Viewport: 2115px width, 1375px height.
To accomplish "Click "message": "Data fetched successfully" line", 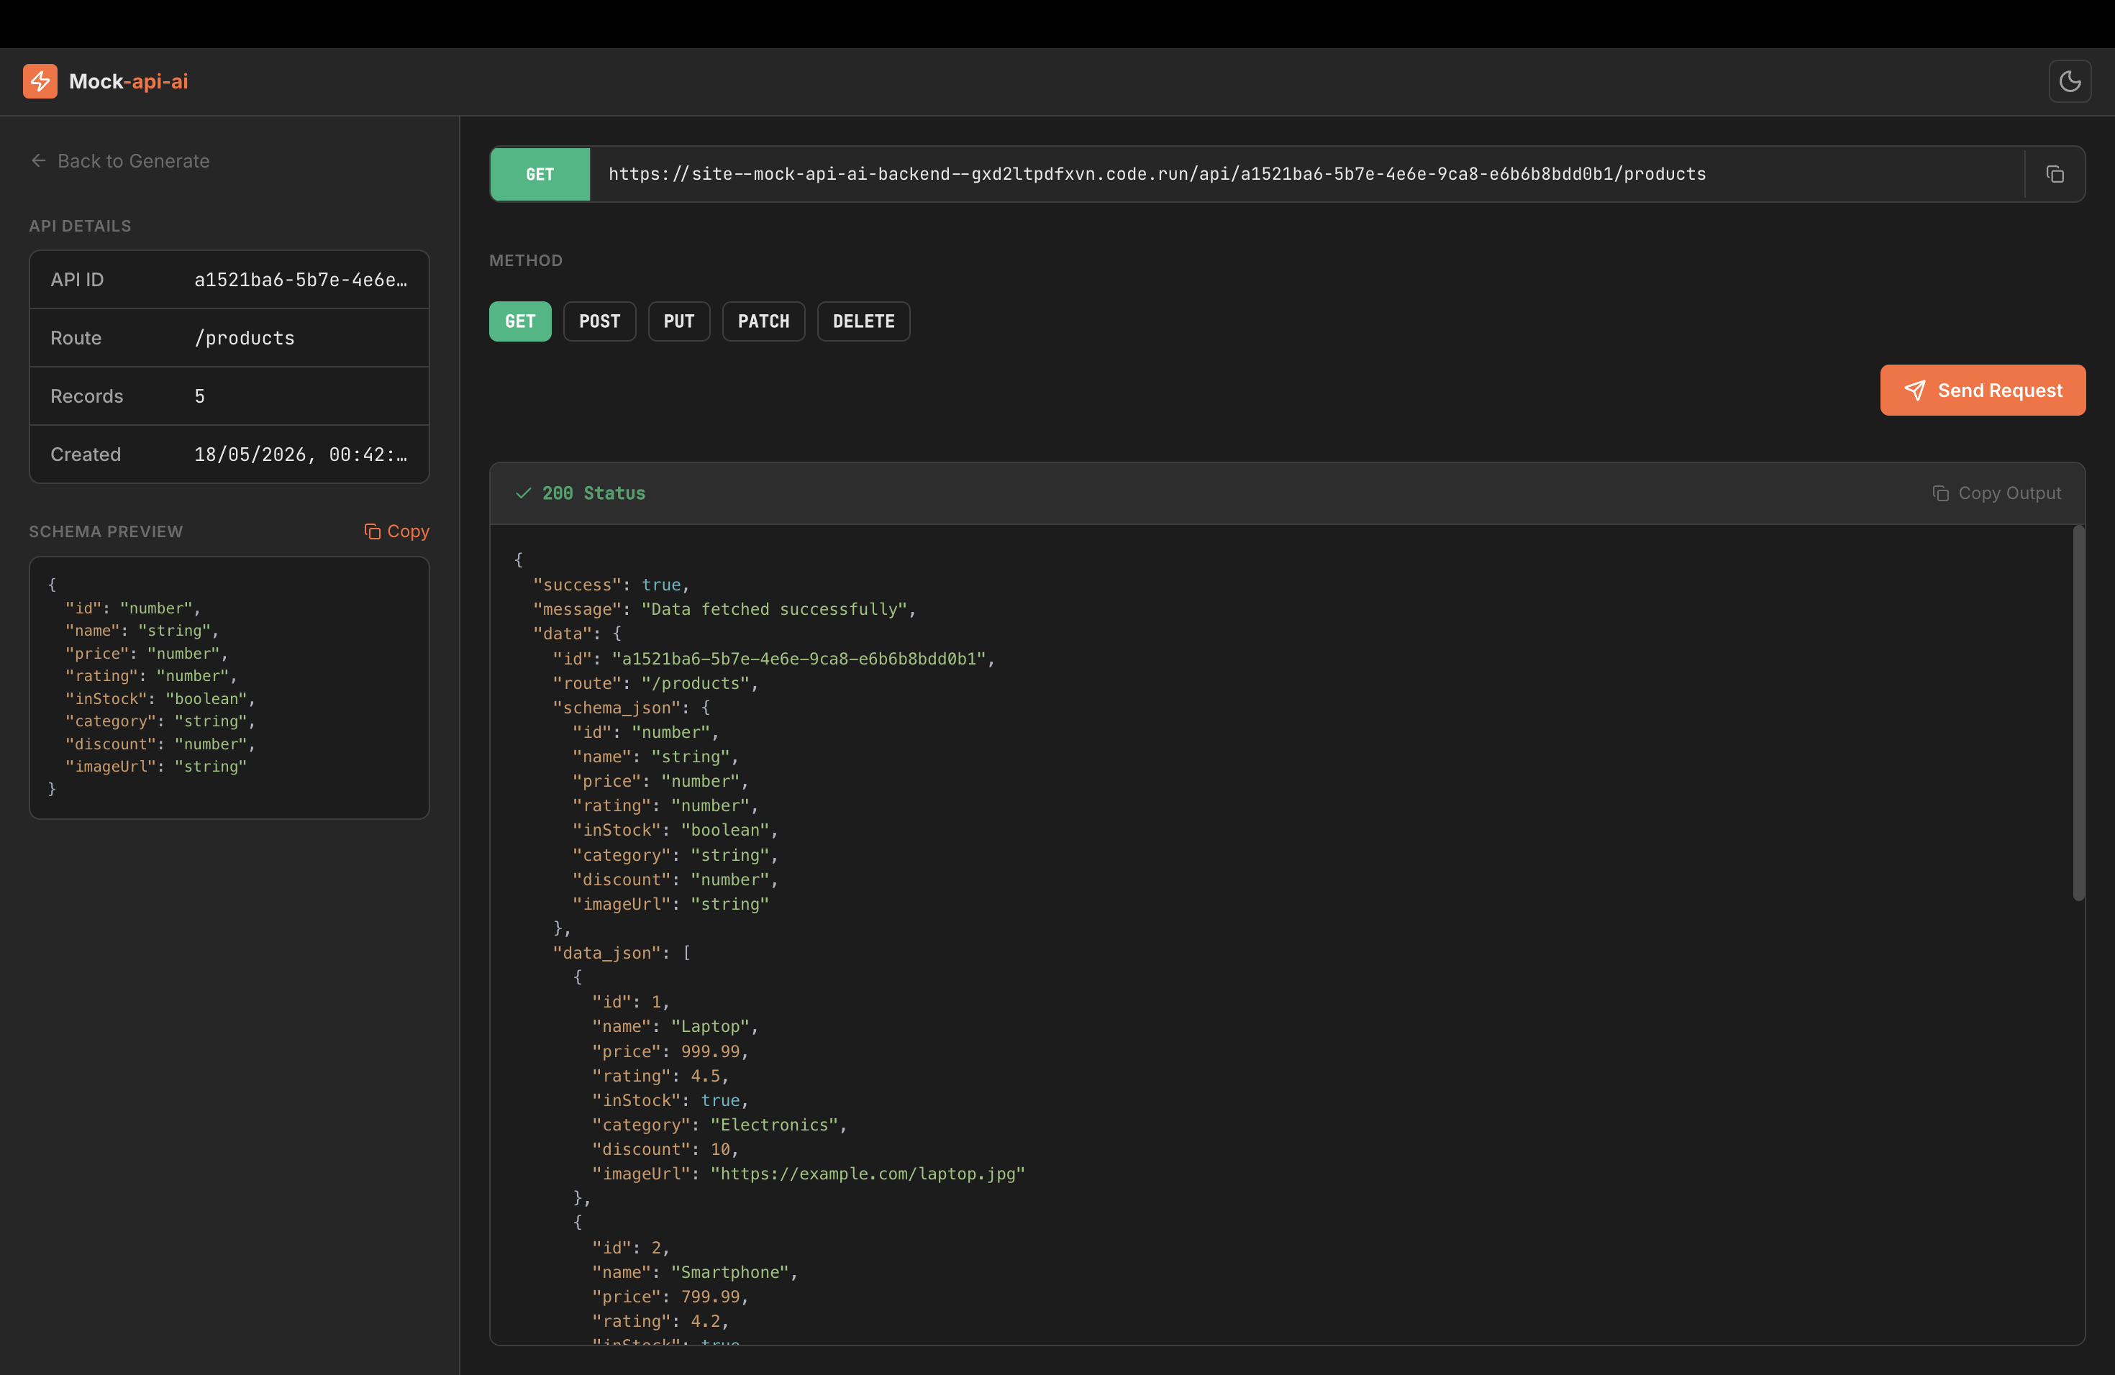I will [724, 609].
